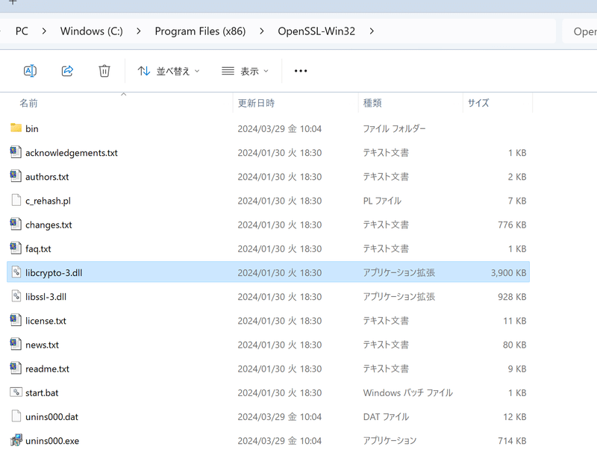
Task: Click the bin folder name
Action: [32, 128]
